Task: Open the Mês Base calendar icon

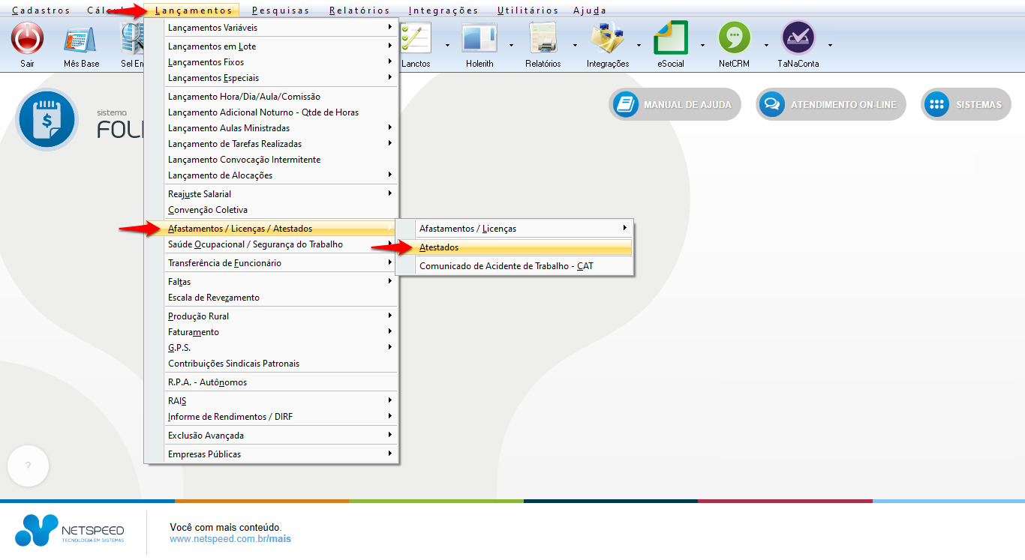Action: (81, 39)
